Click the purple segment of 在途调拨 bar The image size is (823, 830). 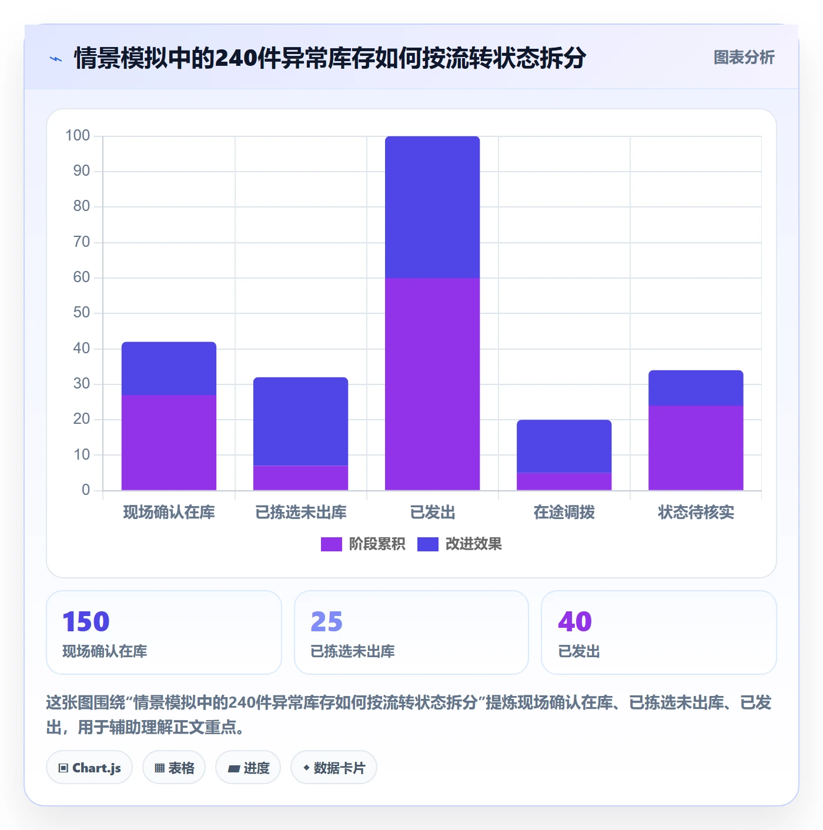coord(564,481)
